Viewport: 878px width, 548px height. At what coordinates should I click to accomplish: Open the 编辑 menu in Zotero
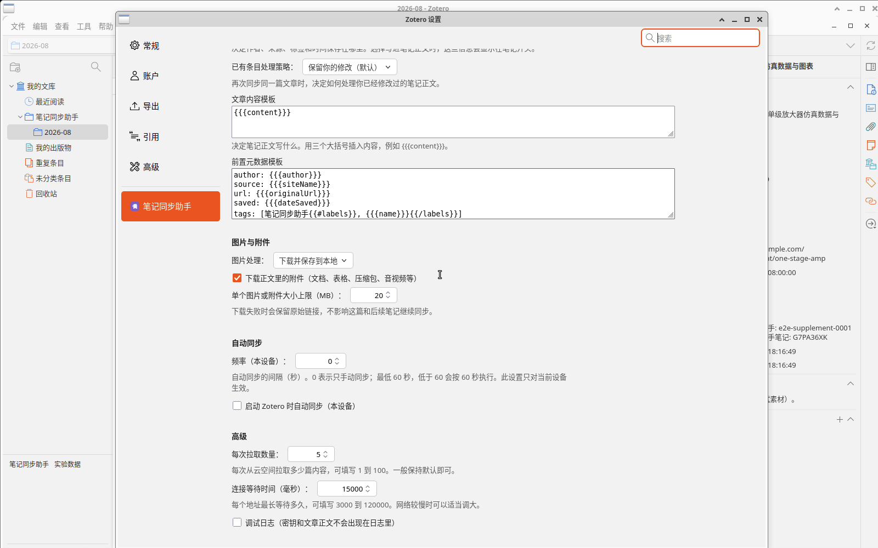[x=40, y=26]
